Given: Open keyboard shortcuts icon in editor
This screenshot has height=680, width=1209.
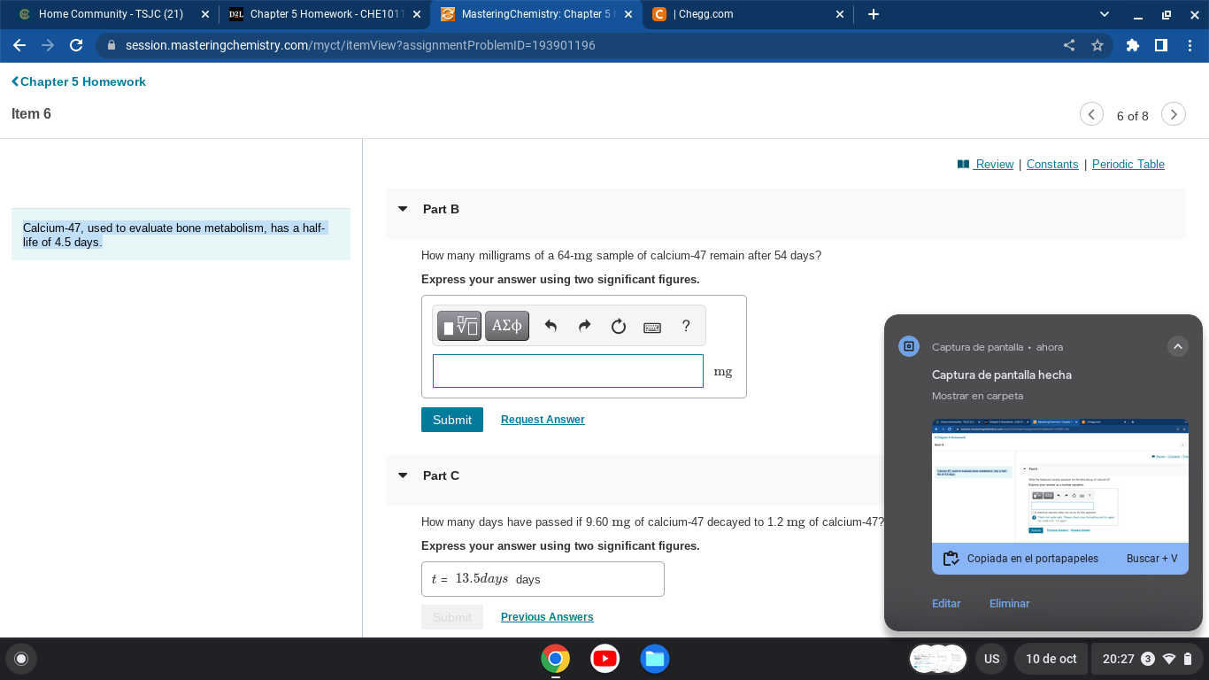Looking at the screenshot, I should click(x=652, y=327).
